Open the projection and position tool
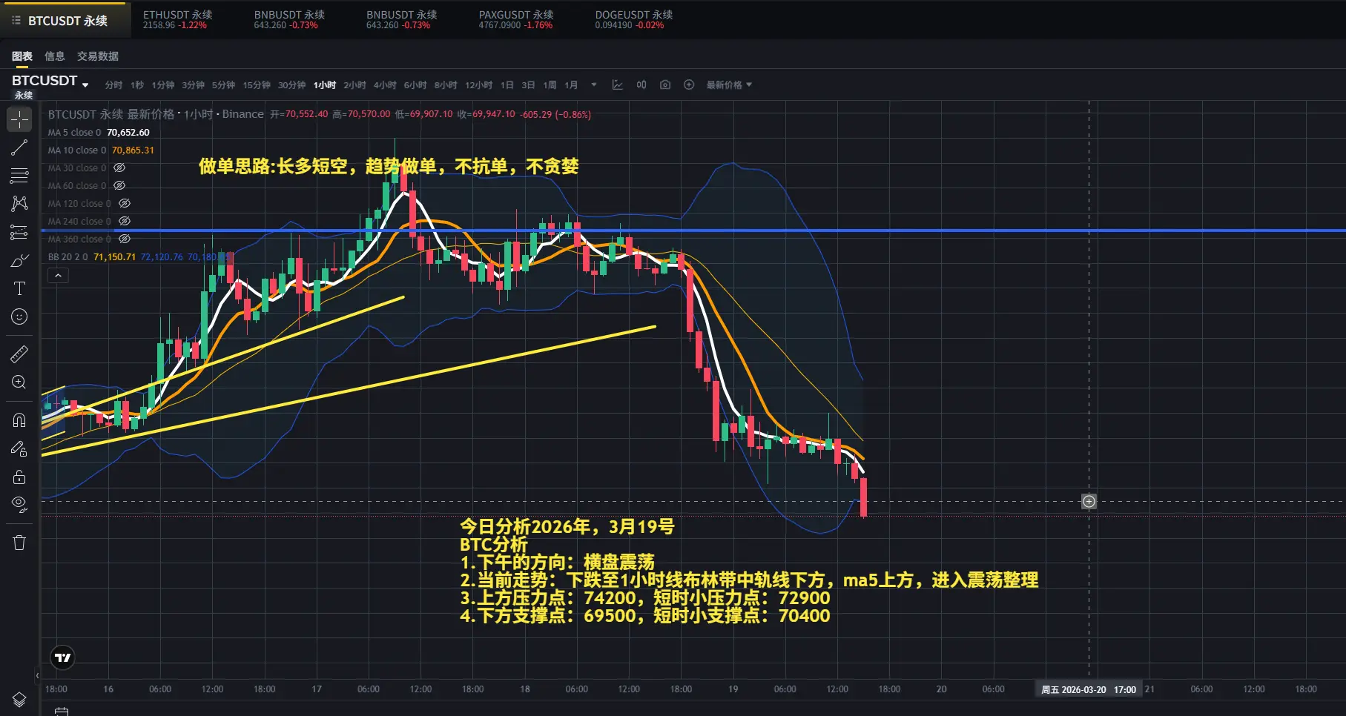Image resolution: width=1346 pixels, height=716 pixels. (x=19, y=232)
